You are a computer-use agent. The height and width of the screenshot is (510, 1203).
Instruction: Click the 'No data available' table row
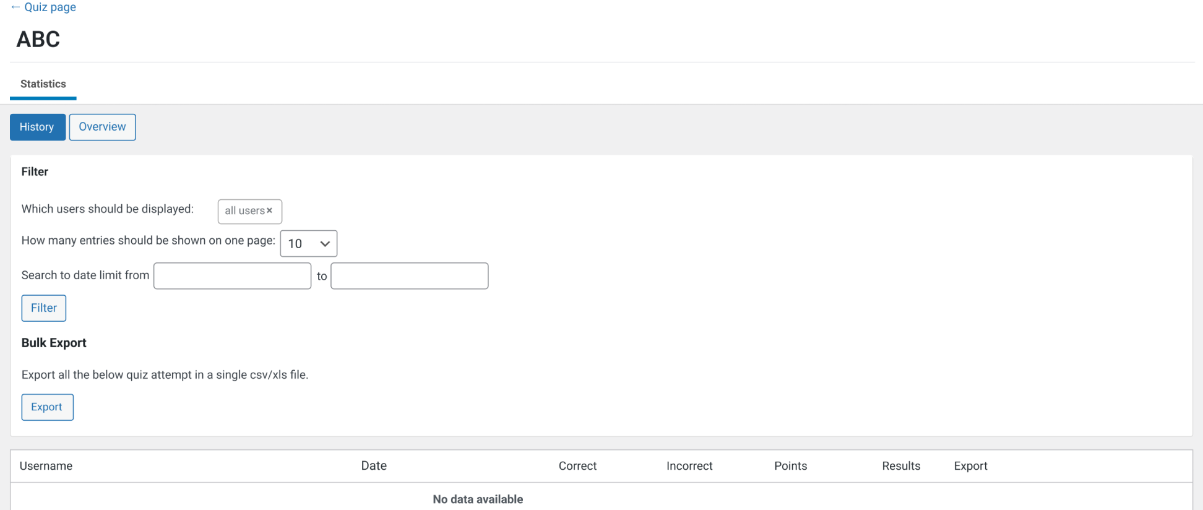pyautogui.click(x=478, y=499)
